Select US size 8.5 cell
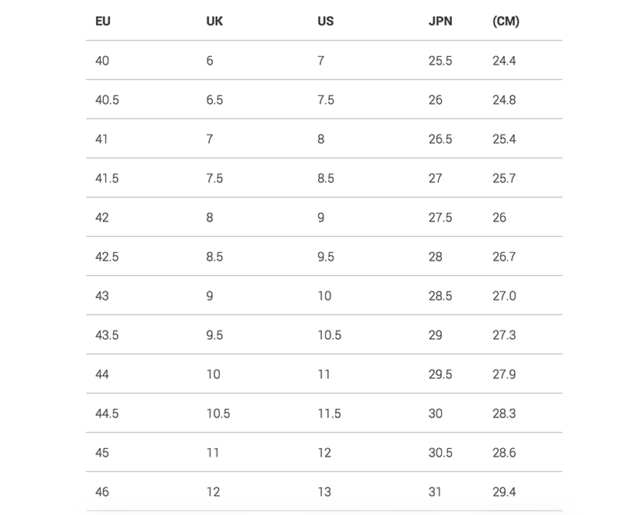This screenshot has width=644, height=515. click(x=326, y=178)
